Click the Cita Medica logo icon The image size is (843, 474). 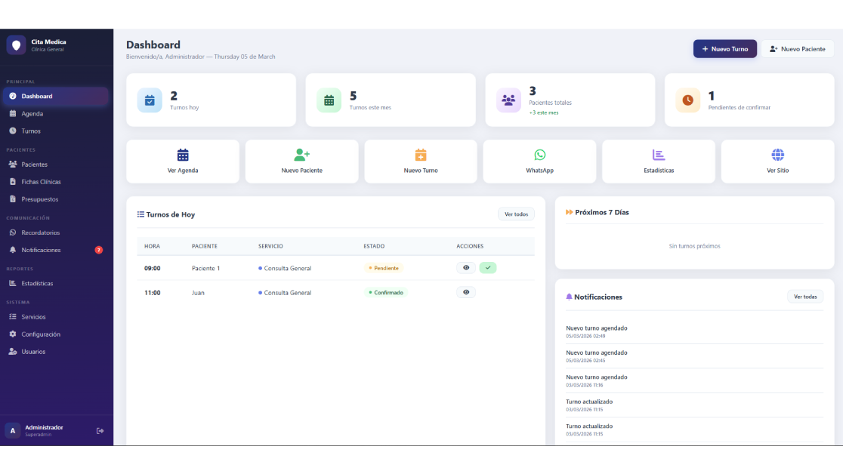[16, 45]
